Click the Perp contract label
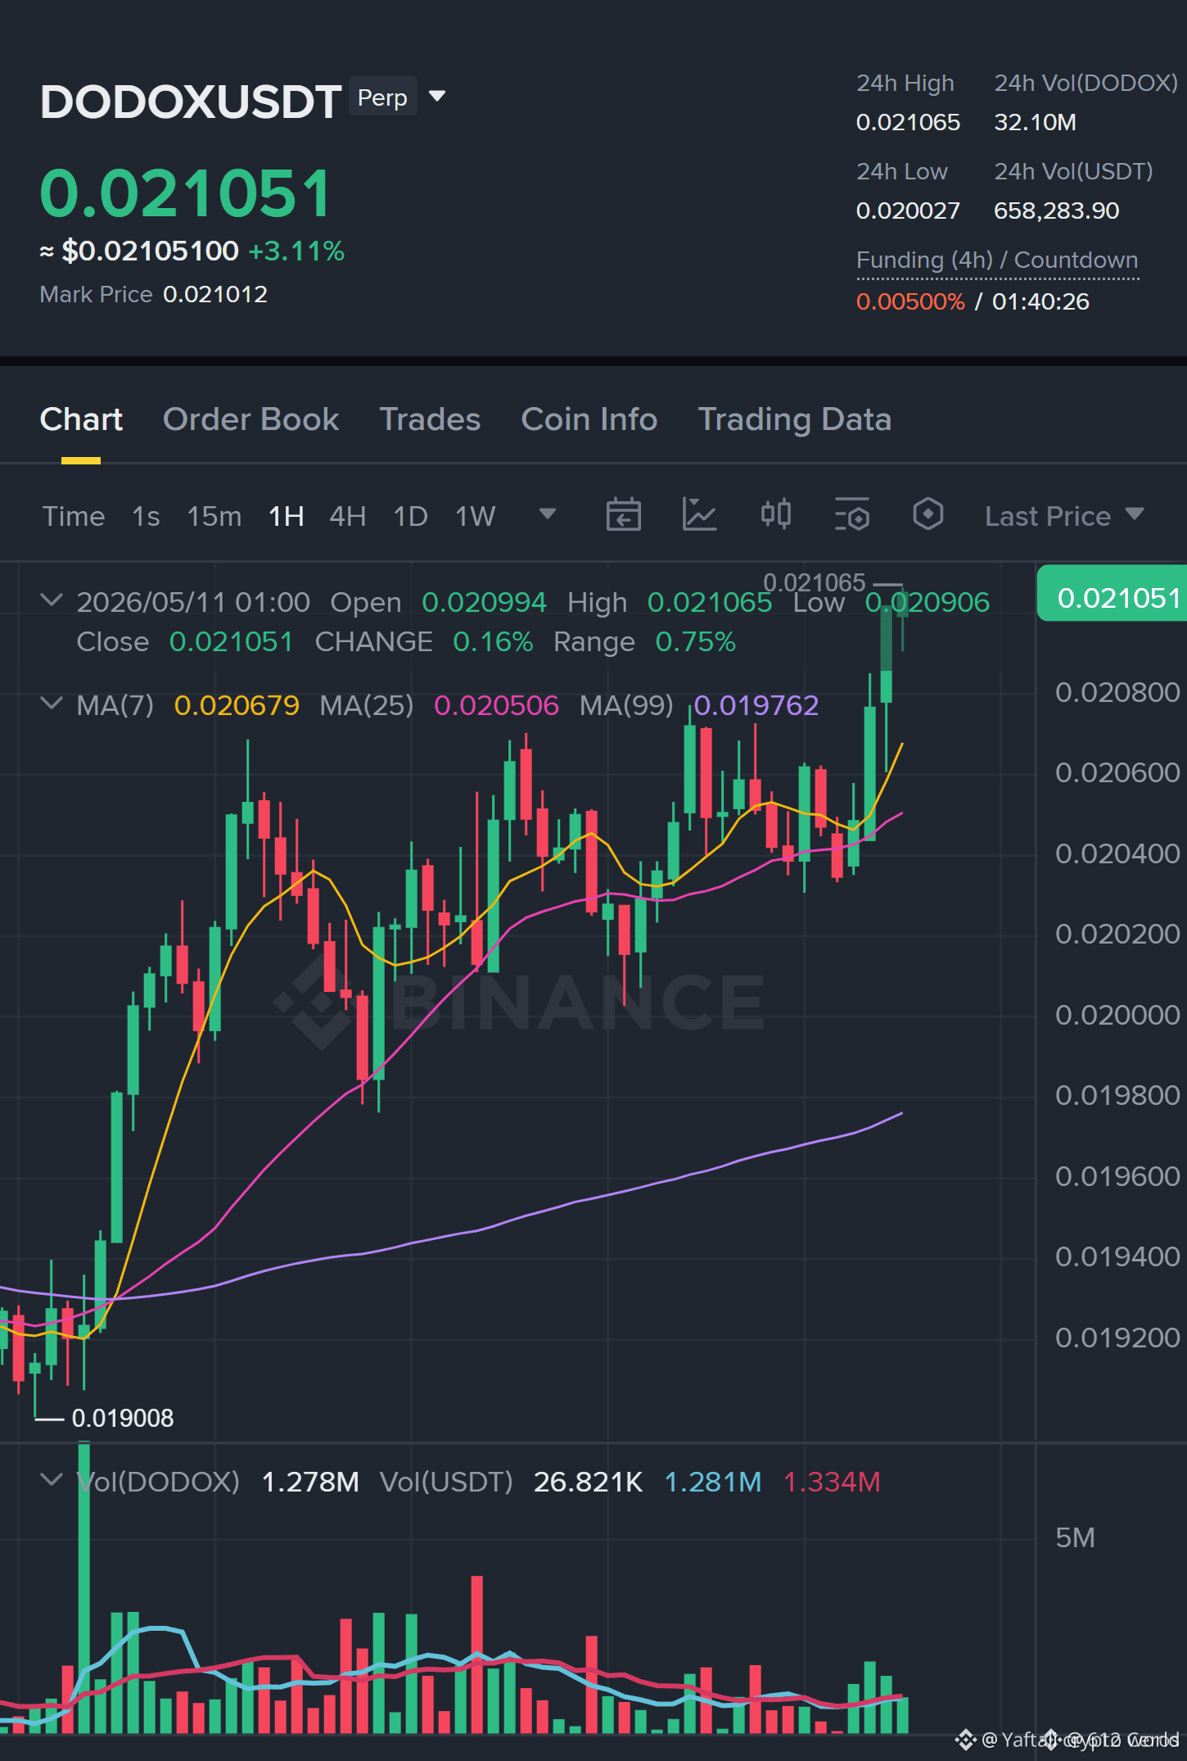 (382, 97)
